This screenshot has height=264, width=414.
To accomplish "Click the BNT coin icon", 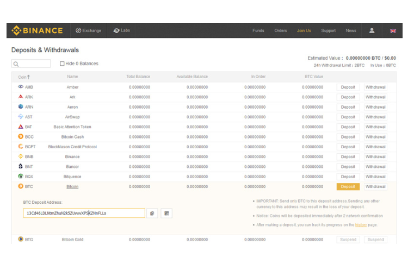I will click(21, 166).
